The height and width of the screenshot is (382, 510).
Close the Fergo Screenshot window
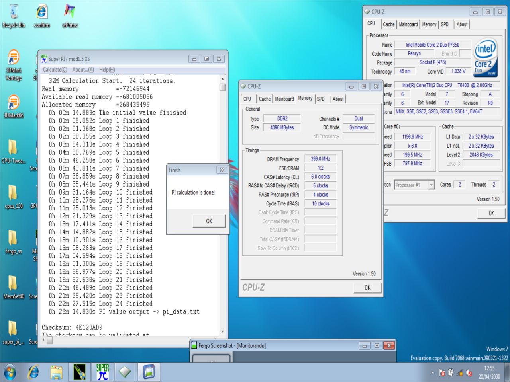coord(389,345)
